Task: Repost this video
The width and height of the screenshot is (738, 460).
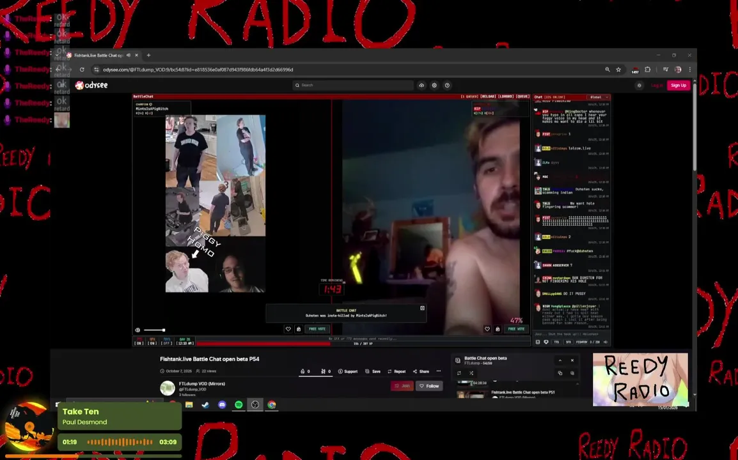Action: [x=396, y=371]
